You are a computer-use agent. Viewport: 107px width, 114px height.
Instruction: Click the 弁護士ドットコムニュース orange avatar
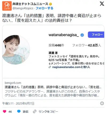click(x=7, y=6)
